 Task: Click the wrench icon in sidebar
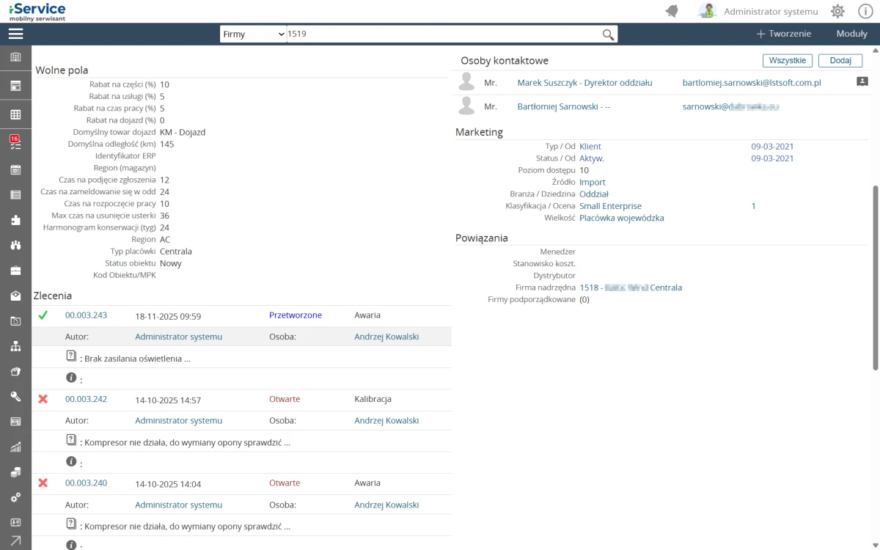[x=15, y=397]
